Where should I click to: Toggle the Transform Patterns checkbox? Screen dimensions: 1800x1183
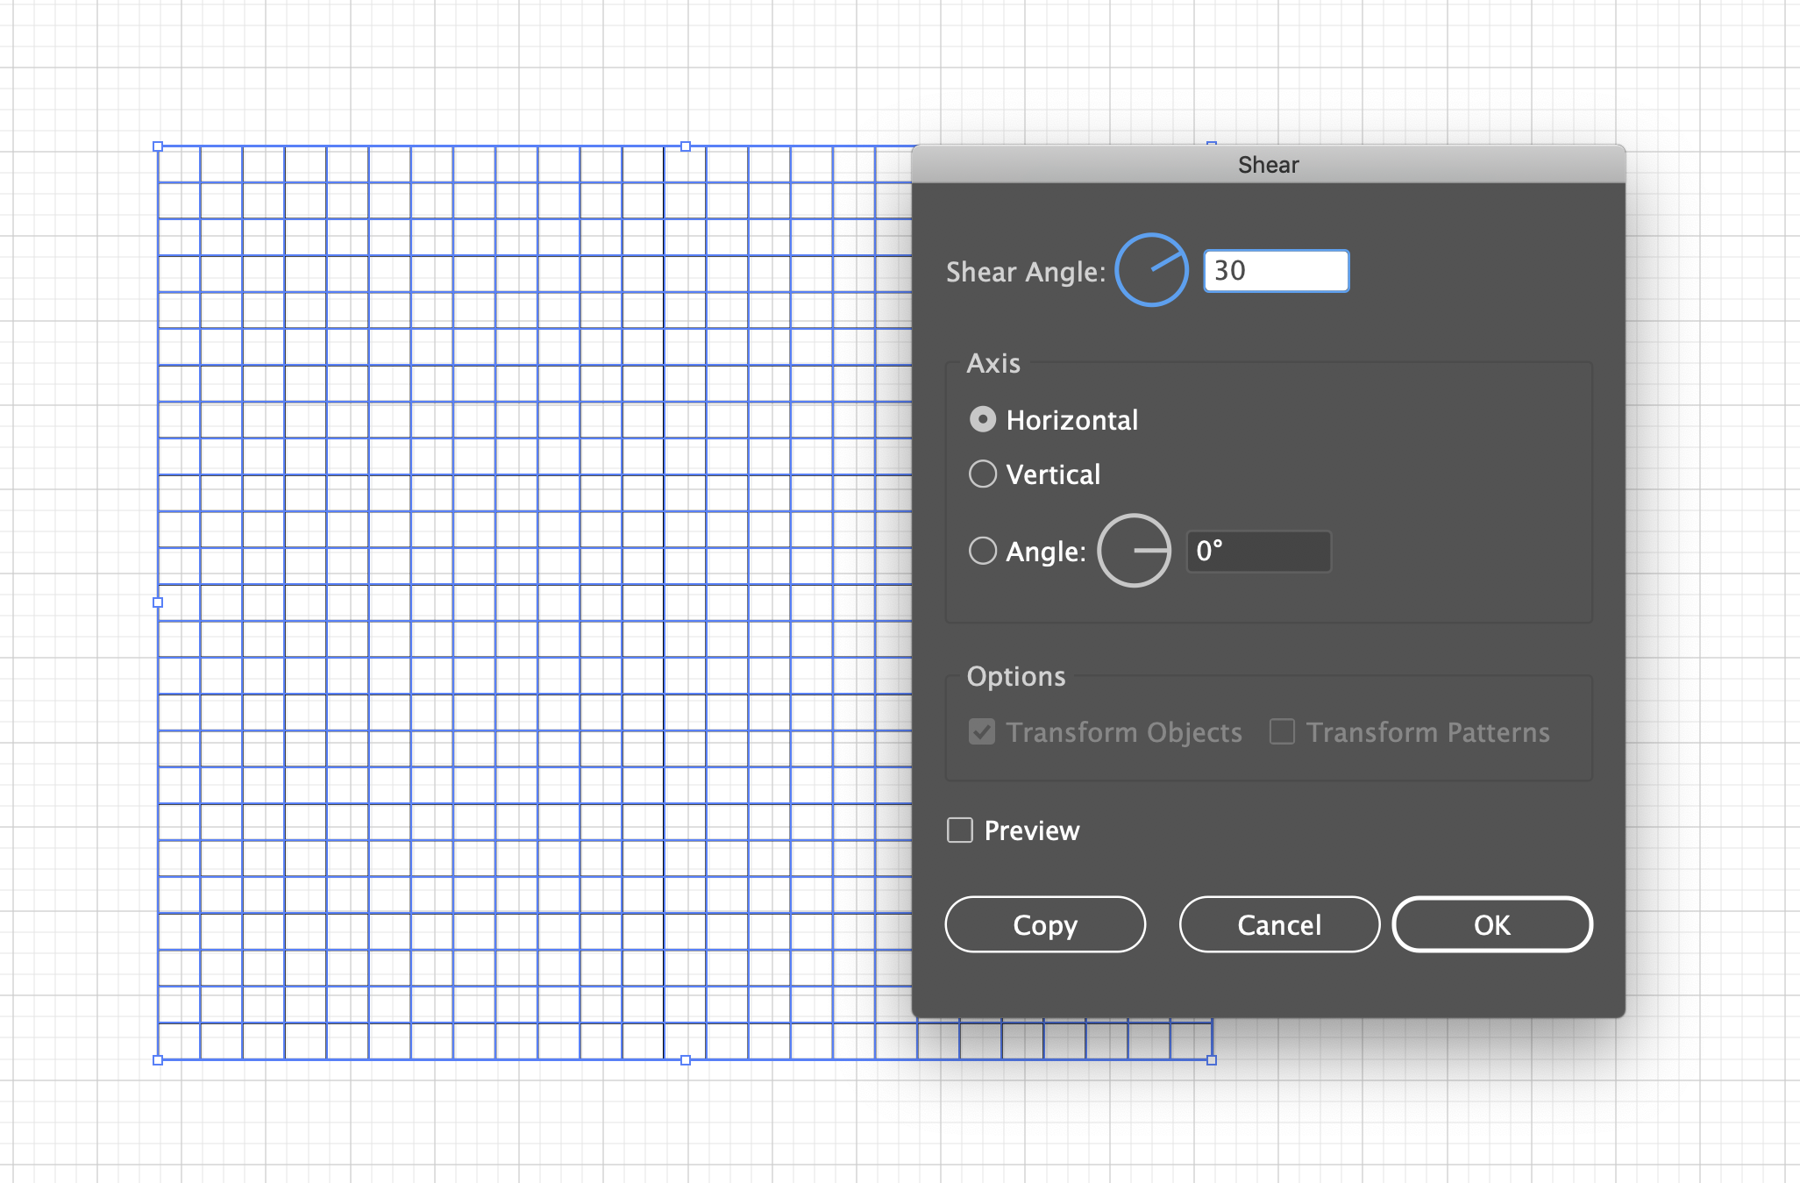[1282, 731]
